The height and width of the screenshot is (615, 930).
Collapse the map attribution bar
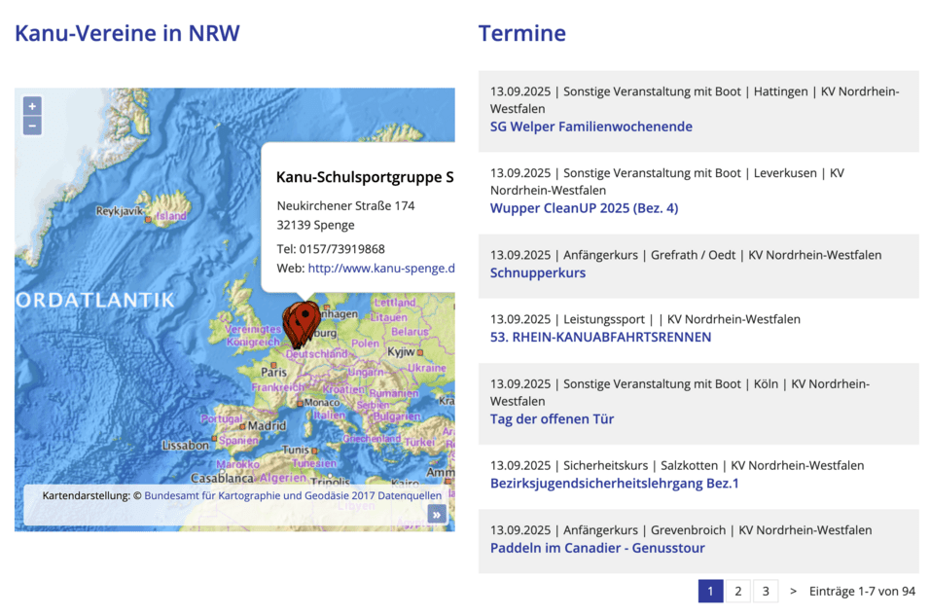(437, 514)
